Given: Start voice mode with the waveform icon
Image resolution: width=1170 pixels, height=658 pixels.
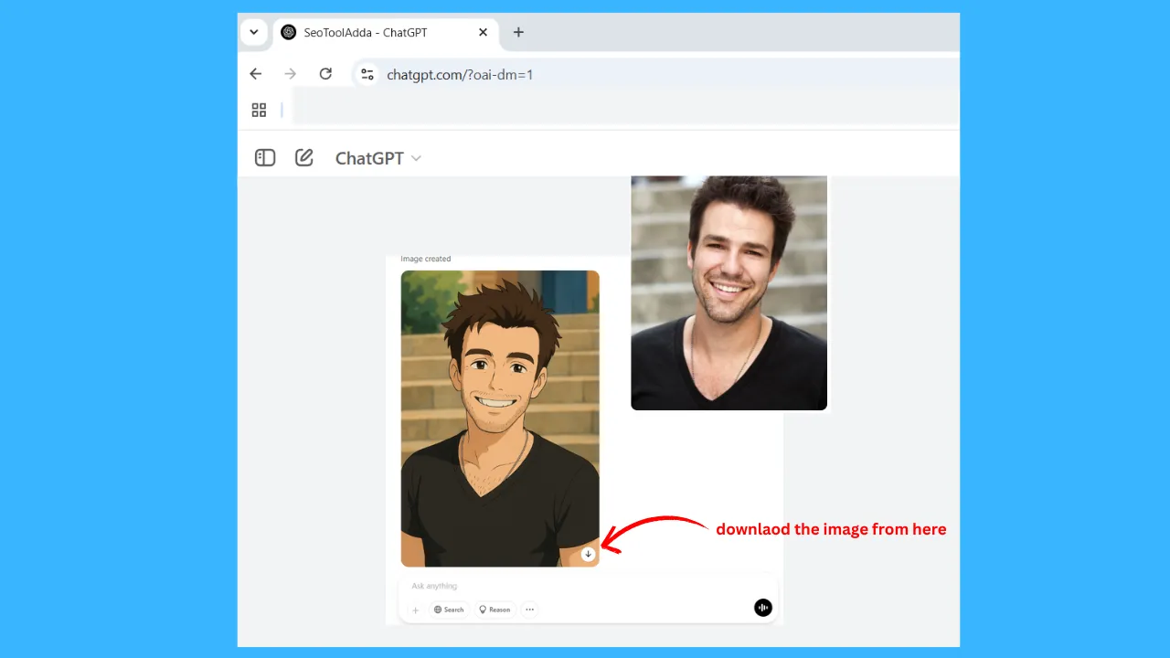Looking at the screenshot, I should pyautogui.click(x=762, y=608).
